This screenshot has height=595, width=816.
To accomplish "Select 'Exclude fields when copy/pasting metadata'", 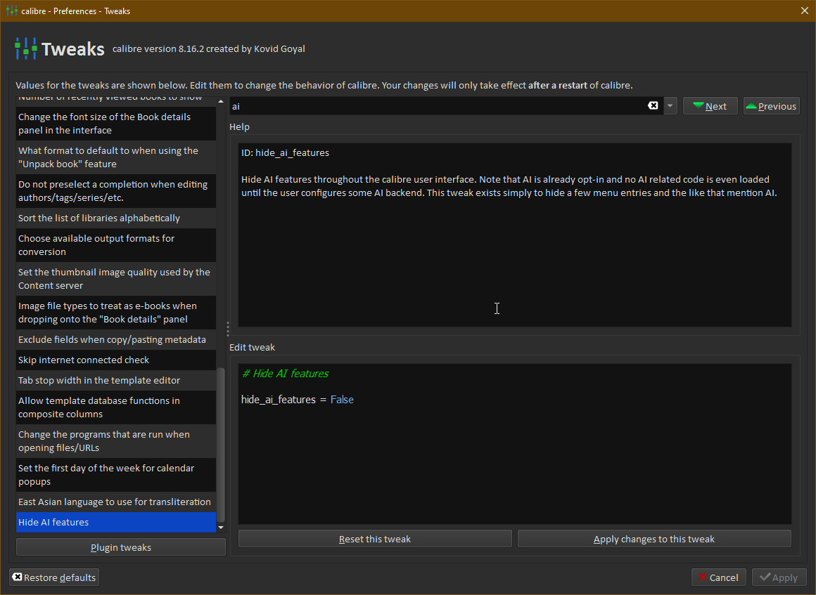I will [115, 340].
